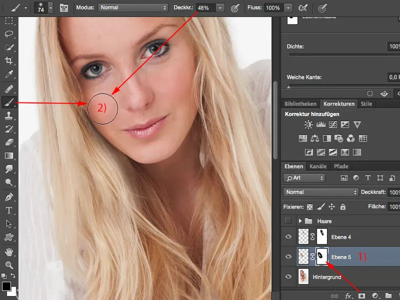Click the add layer mask button

361,296
